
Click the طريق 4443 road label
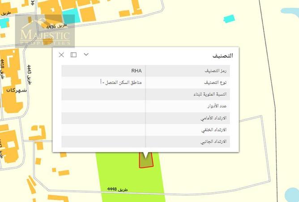(x=29, y=75)
